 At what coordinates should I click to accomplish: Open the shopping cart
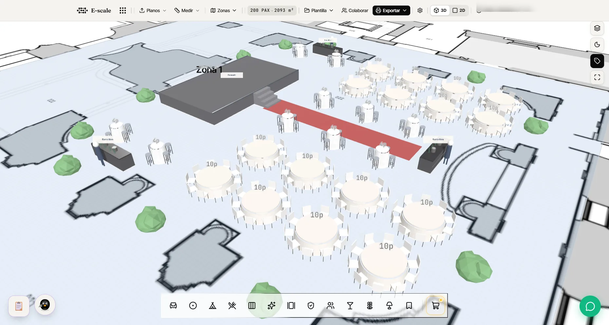tap(435, 306)
